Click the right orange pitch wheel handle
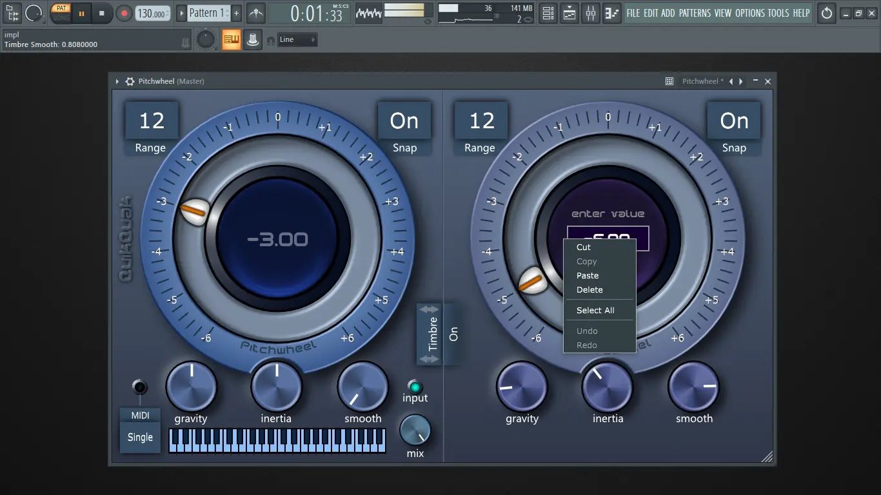 [533, 280]
